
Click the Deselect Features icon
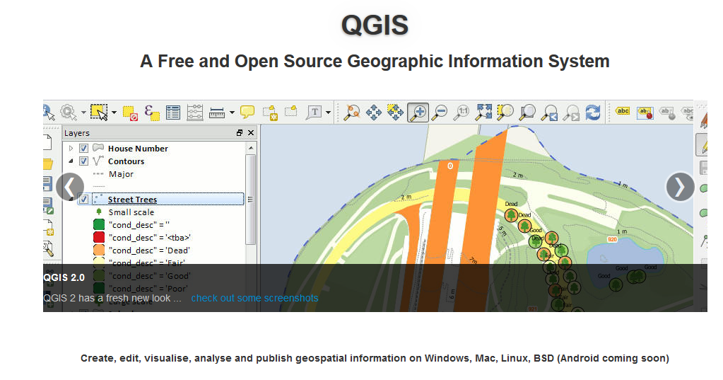129,113
